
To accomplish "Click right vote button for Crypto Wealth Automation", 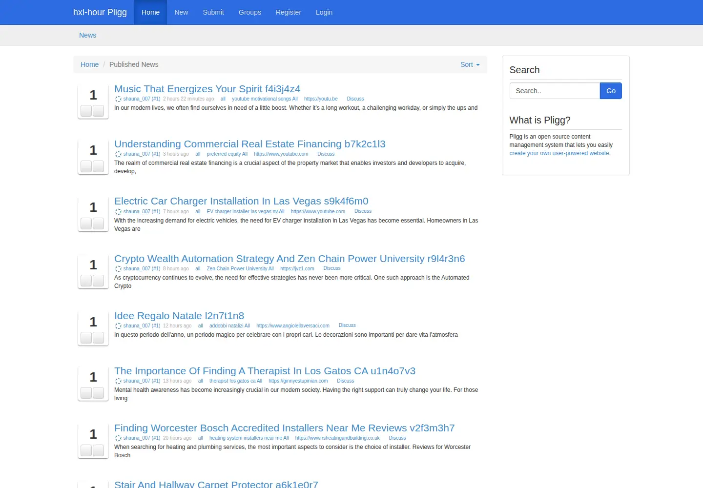I will (x=98, y=281).
